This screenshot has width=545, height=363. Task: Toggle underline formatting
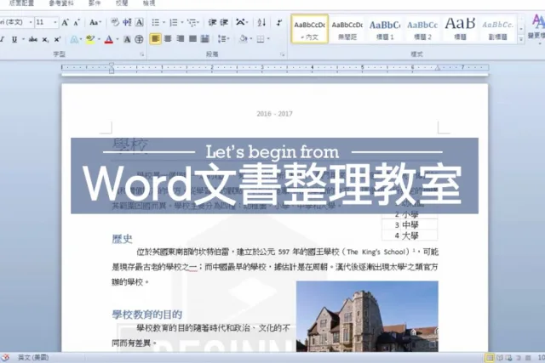click(14, 39)
